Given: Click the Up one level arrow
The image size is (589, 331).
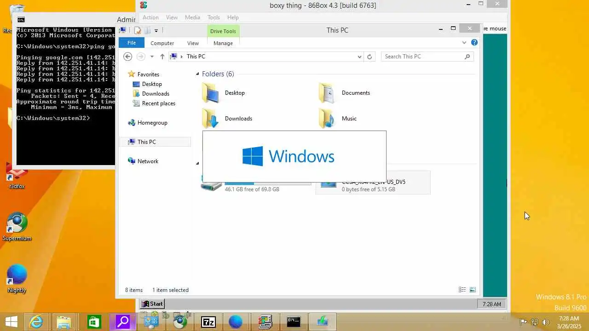Looking at the screenshot, I should click(162, 57).
